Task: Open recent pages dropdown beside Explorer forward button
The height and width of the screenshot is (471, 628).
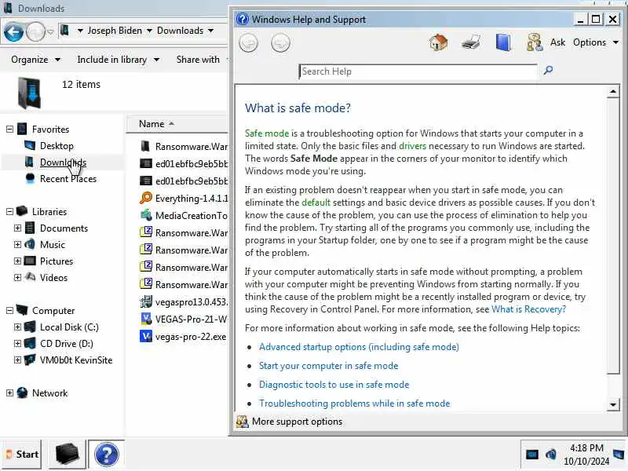Action: click(x=50, y=31)
